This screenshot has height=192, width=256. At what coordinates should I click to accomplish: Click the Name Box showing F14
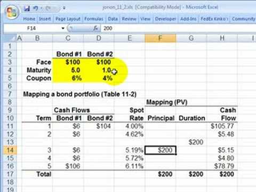32,28
